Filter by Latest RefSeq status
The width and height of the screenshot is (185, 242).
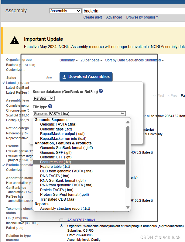16,92
